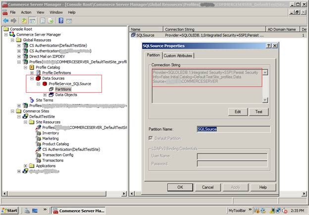Click the Help toolbar icon

[x=61, y=20]
